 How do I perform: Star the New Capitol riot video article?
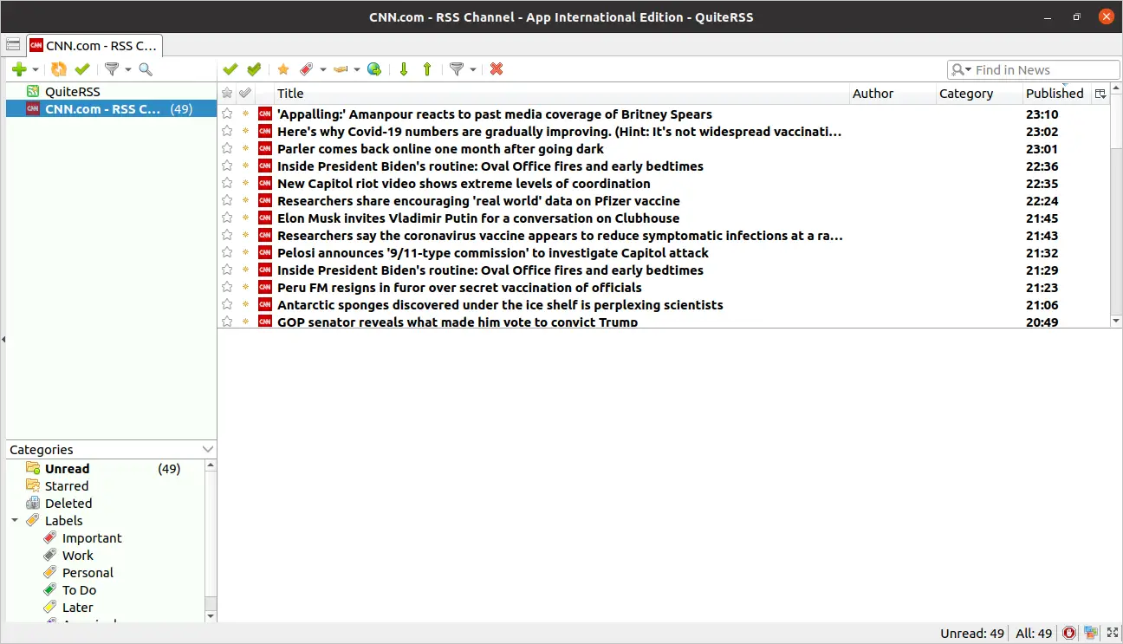point(227,183)
